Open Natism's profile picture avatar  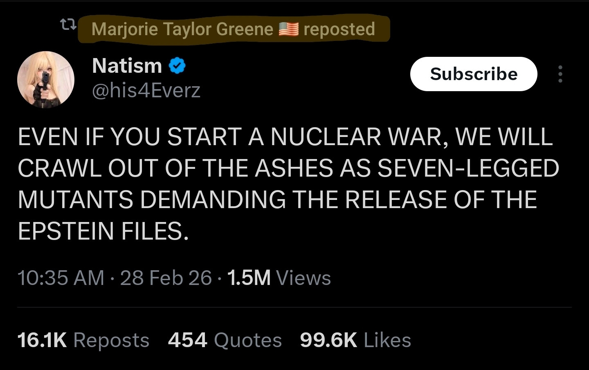[x=46, y=80]
